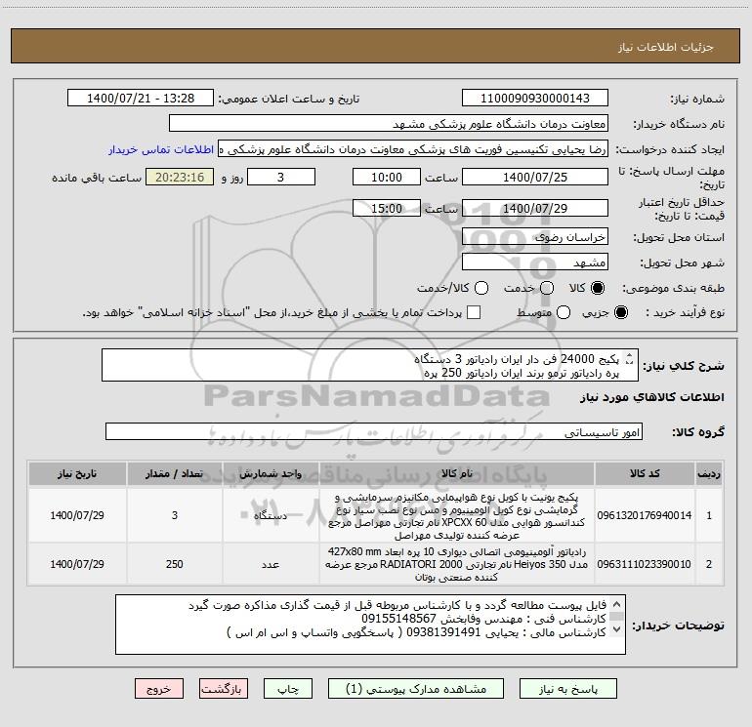Click need date in row 1
752x727 pixels.
pyautogui.click(x=77, y=515)
